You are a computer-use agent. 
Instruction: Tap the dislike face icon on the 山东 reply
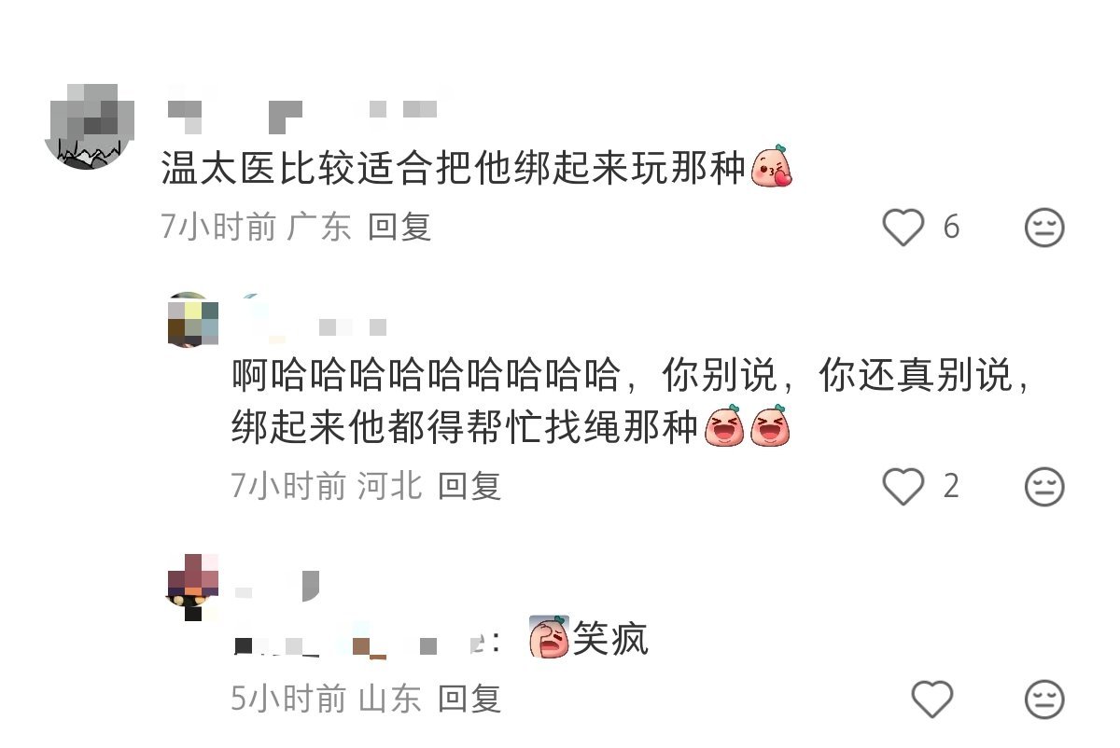click(1044, 700)
